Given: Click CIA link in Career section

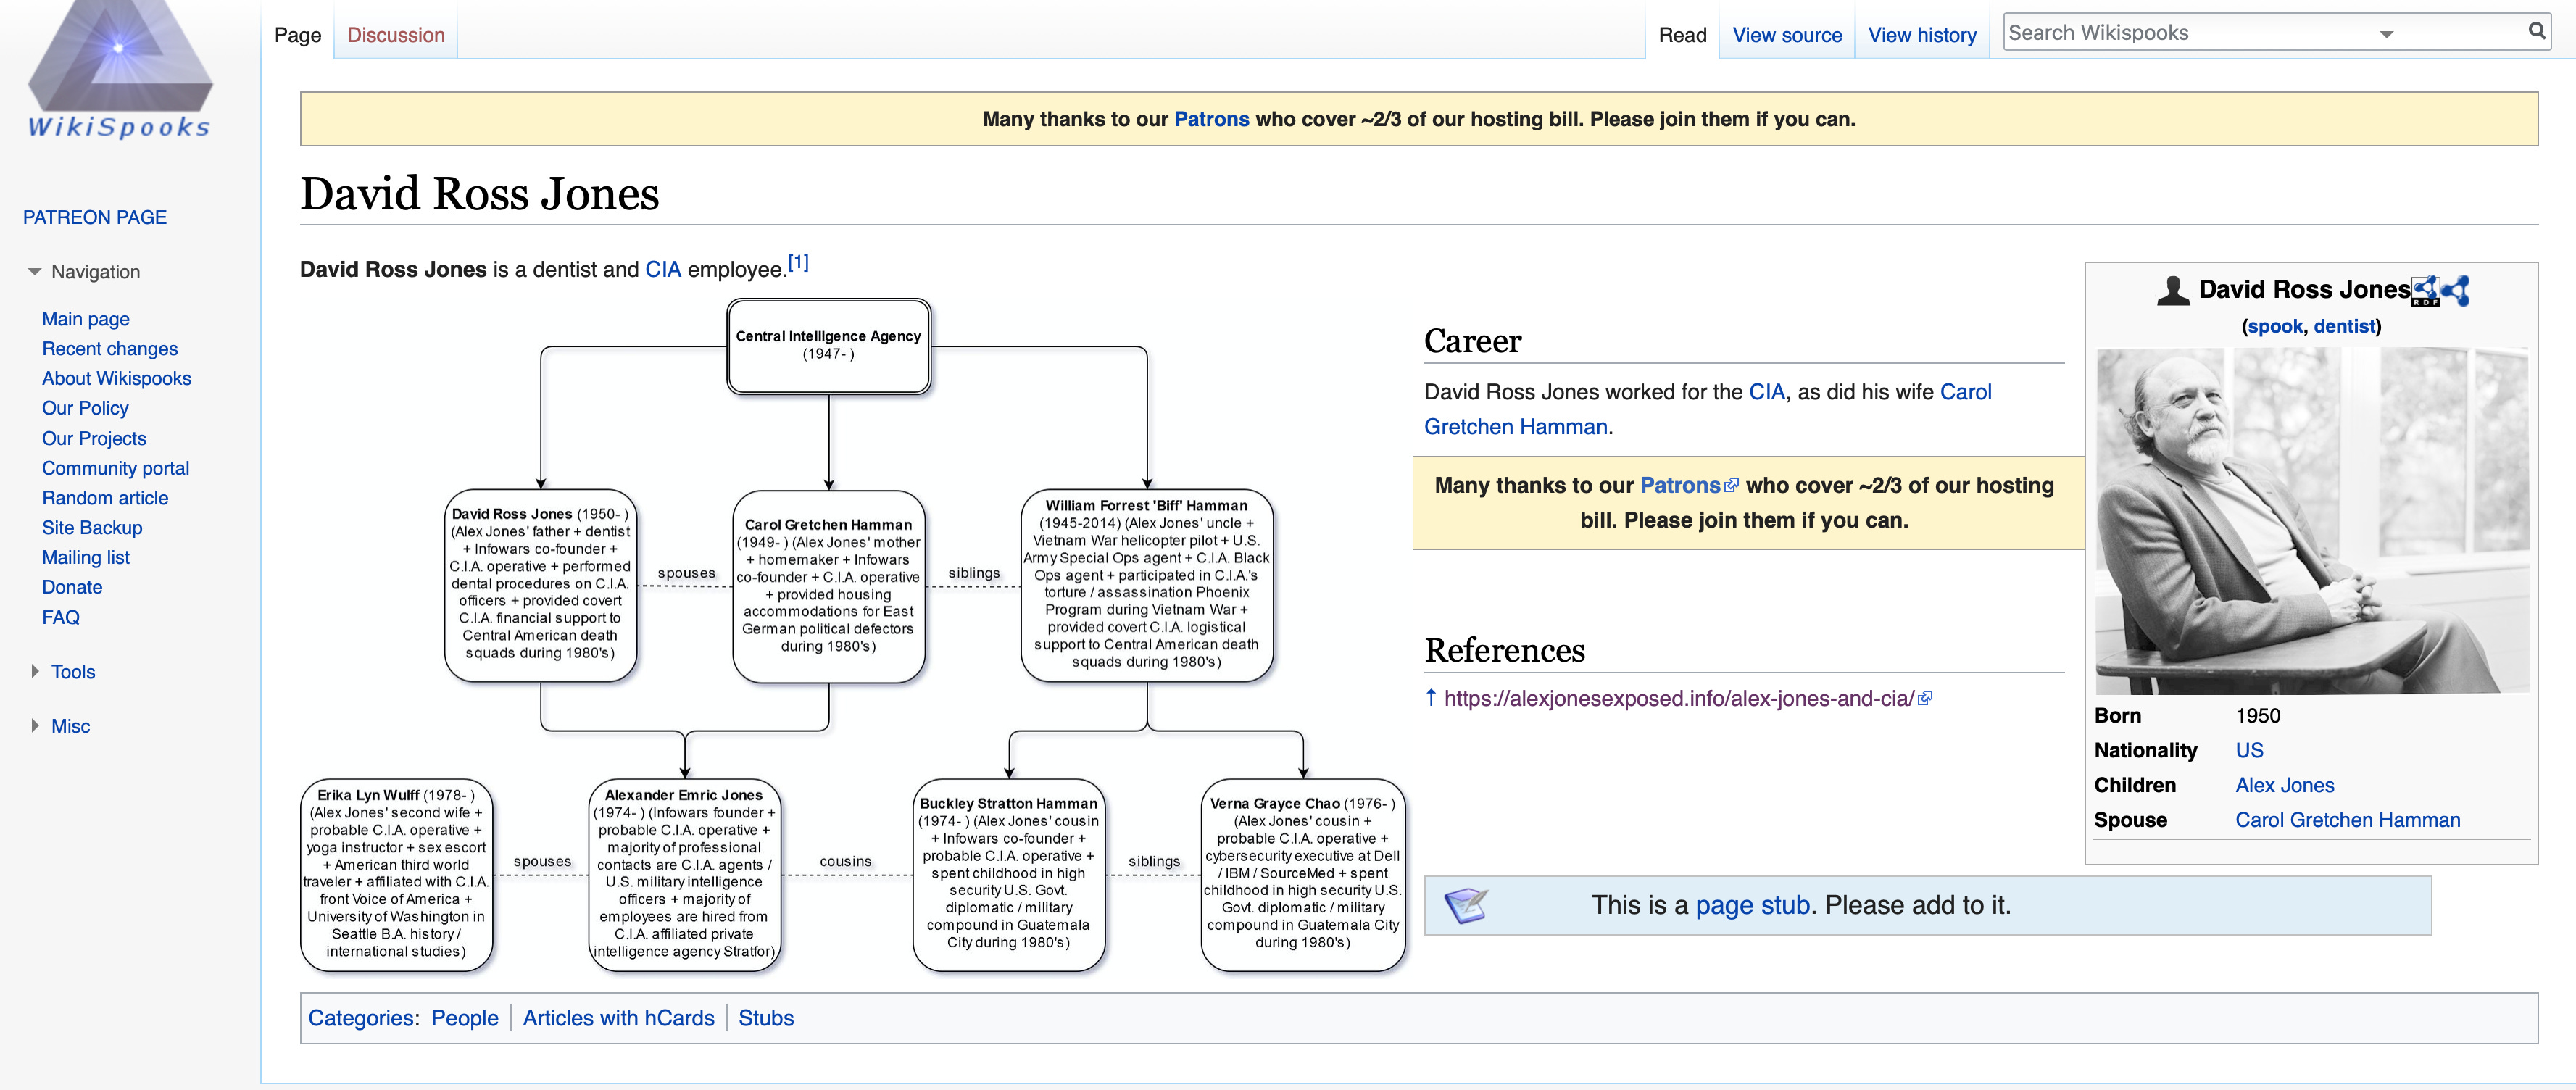Looking at the screenshot, I should tap(1766, 392).
